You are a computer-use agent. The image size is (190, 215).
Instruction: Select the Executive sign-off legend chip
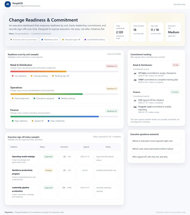pos(71,40)
